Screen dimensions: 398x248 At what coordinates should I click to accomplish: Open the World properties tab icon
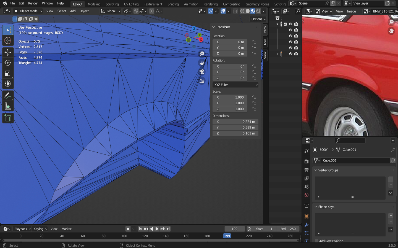(x=307, y=195)
